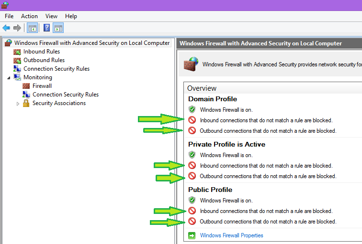Click Private Profile outbound blocked icon
This screenshot has height=244, width=362.
click(x=192, y=176)
